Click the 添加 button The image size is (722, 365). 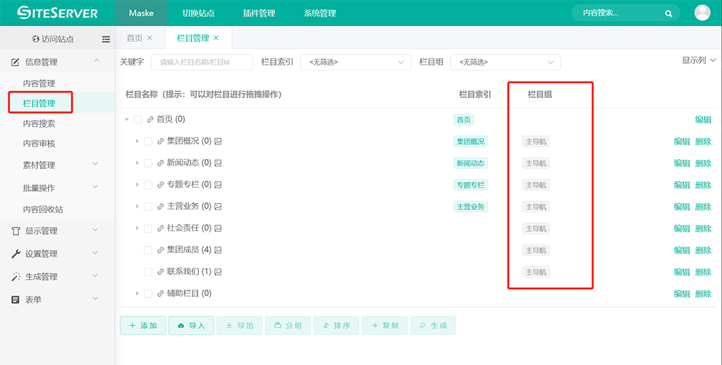142,326
